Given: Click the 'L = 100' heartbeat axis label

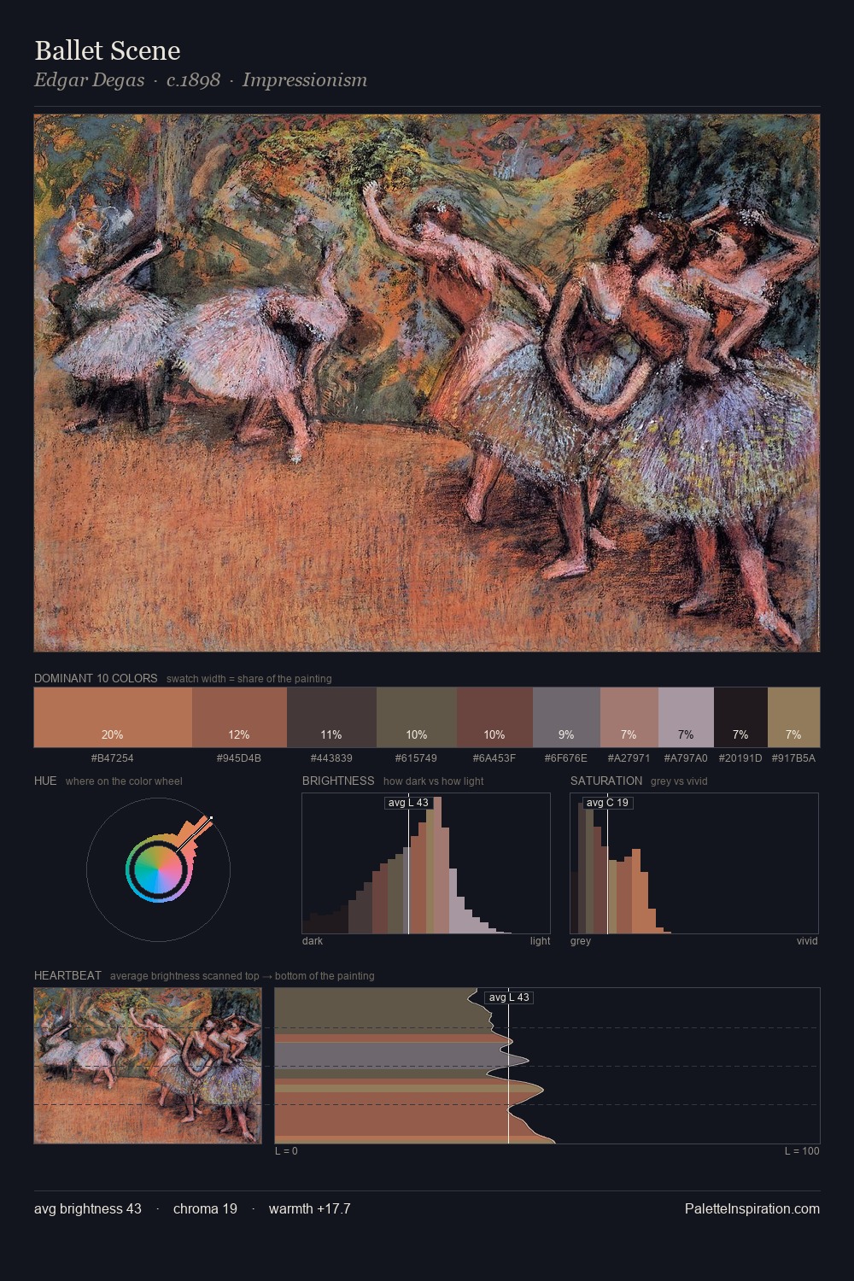Looking at the screenshot, I should click(802, 1151).
